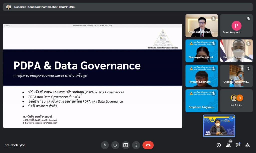
Task: Select Danairat Thanabodithammachari's video tile
Action: click(x=201, y=26)
